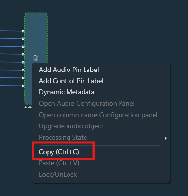Toggle Lock/UnLock for the object

point(58,175)
